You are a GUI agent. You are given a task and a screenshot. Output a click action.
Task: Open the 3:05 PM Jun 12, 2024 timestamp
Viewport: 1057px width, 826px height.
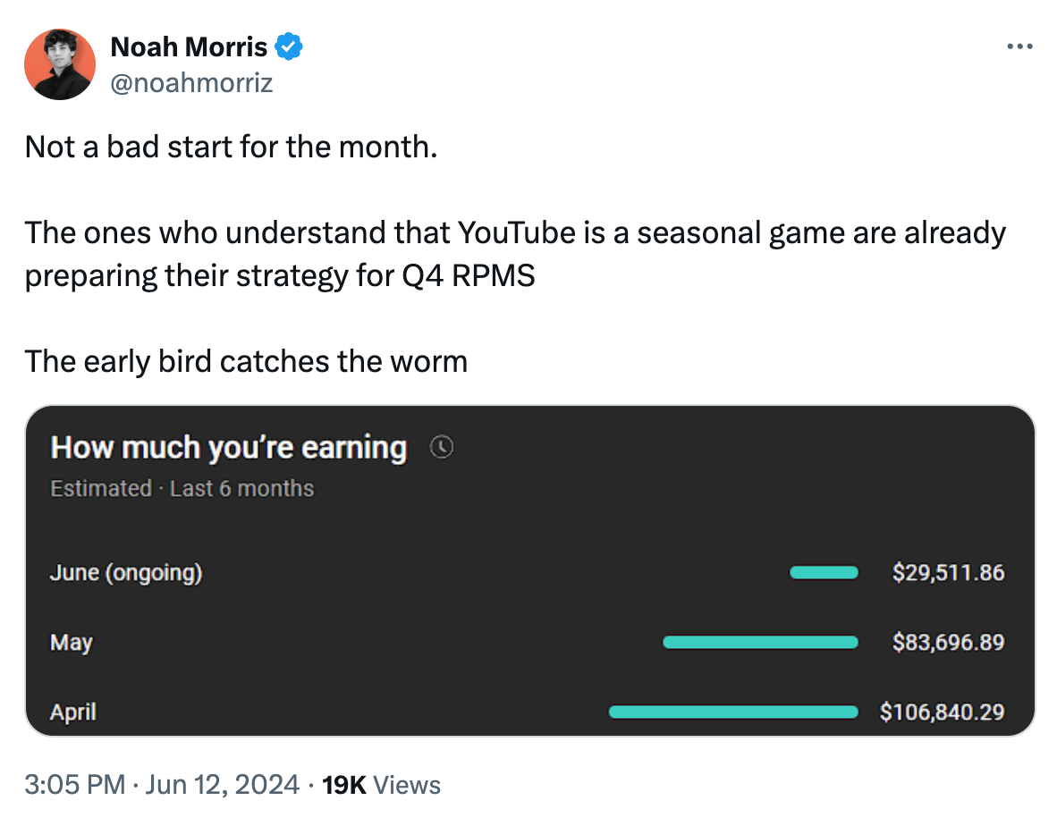click(x=162, y=785)
